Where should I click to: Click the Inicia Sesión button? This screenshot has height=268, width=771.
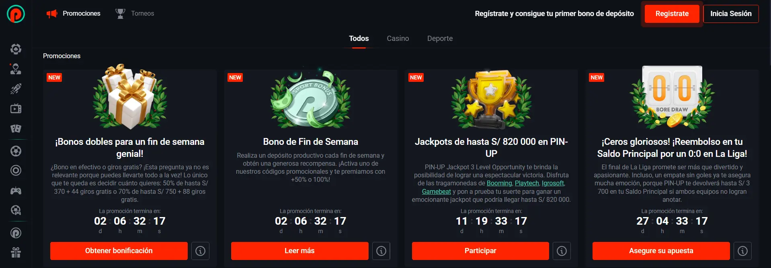pyautogui.click(x=731, y=14)
